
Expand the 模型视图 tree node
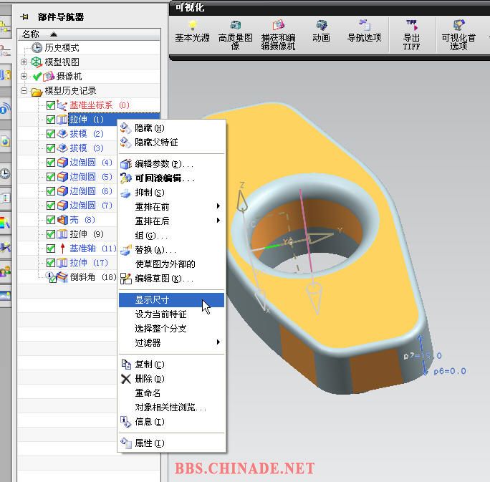(x=24, y=62)
